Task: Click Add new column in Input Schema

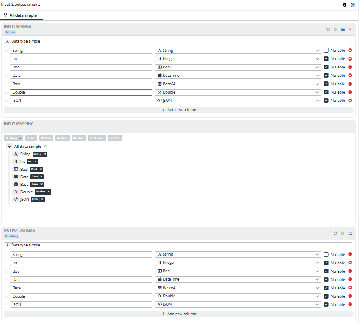Action: click(179, 110)
